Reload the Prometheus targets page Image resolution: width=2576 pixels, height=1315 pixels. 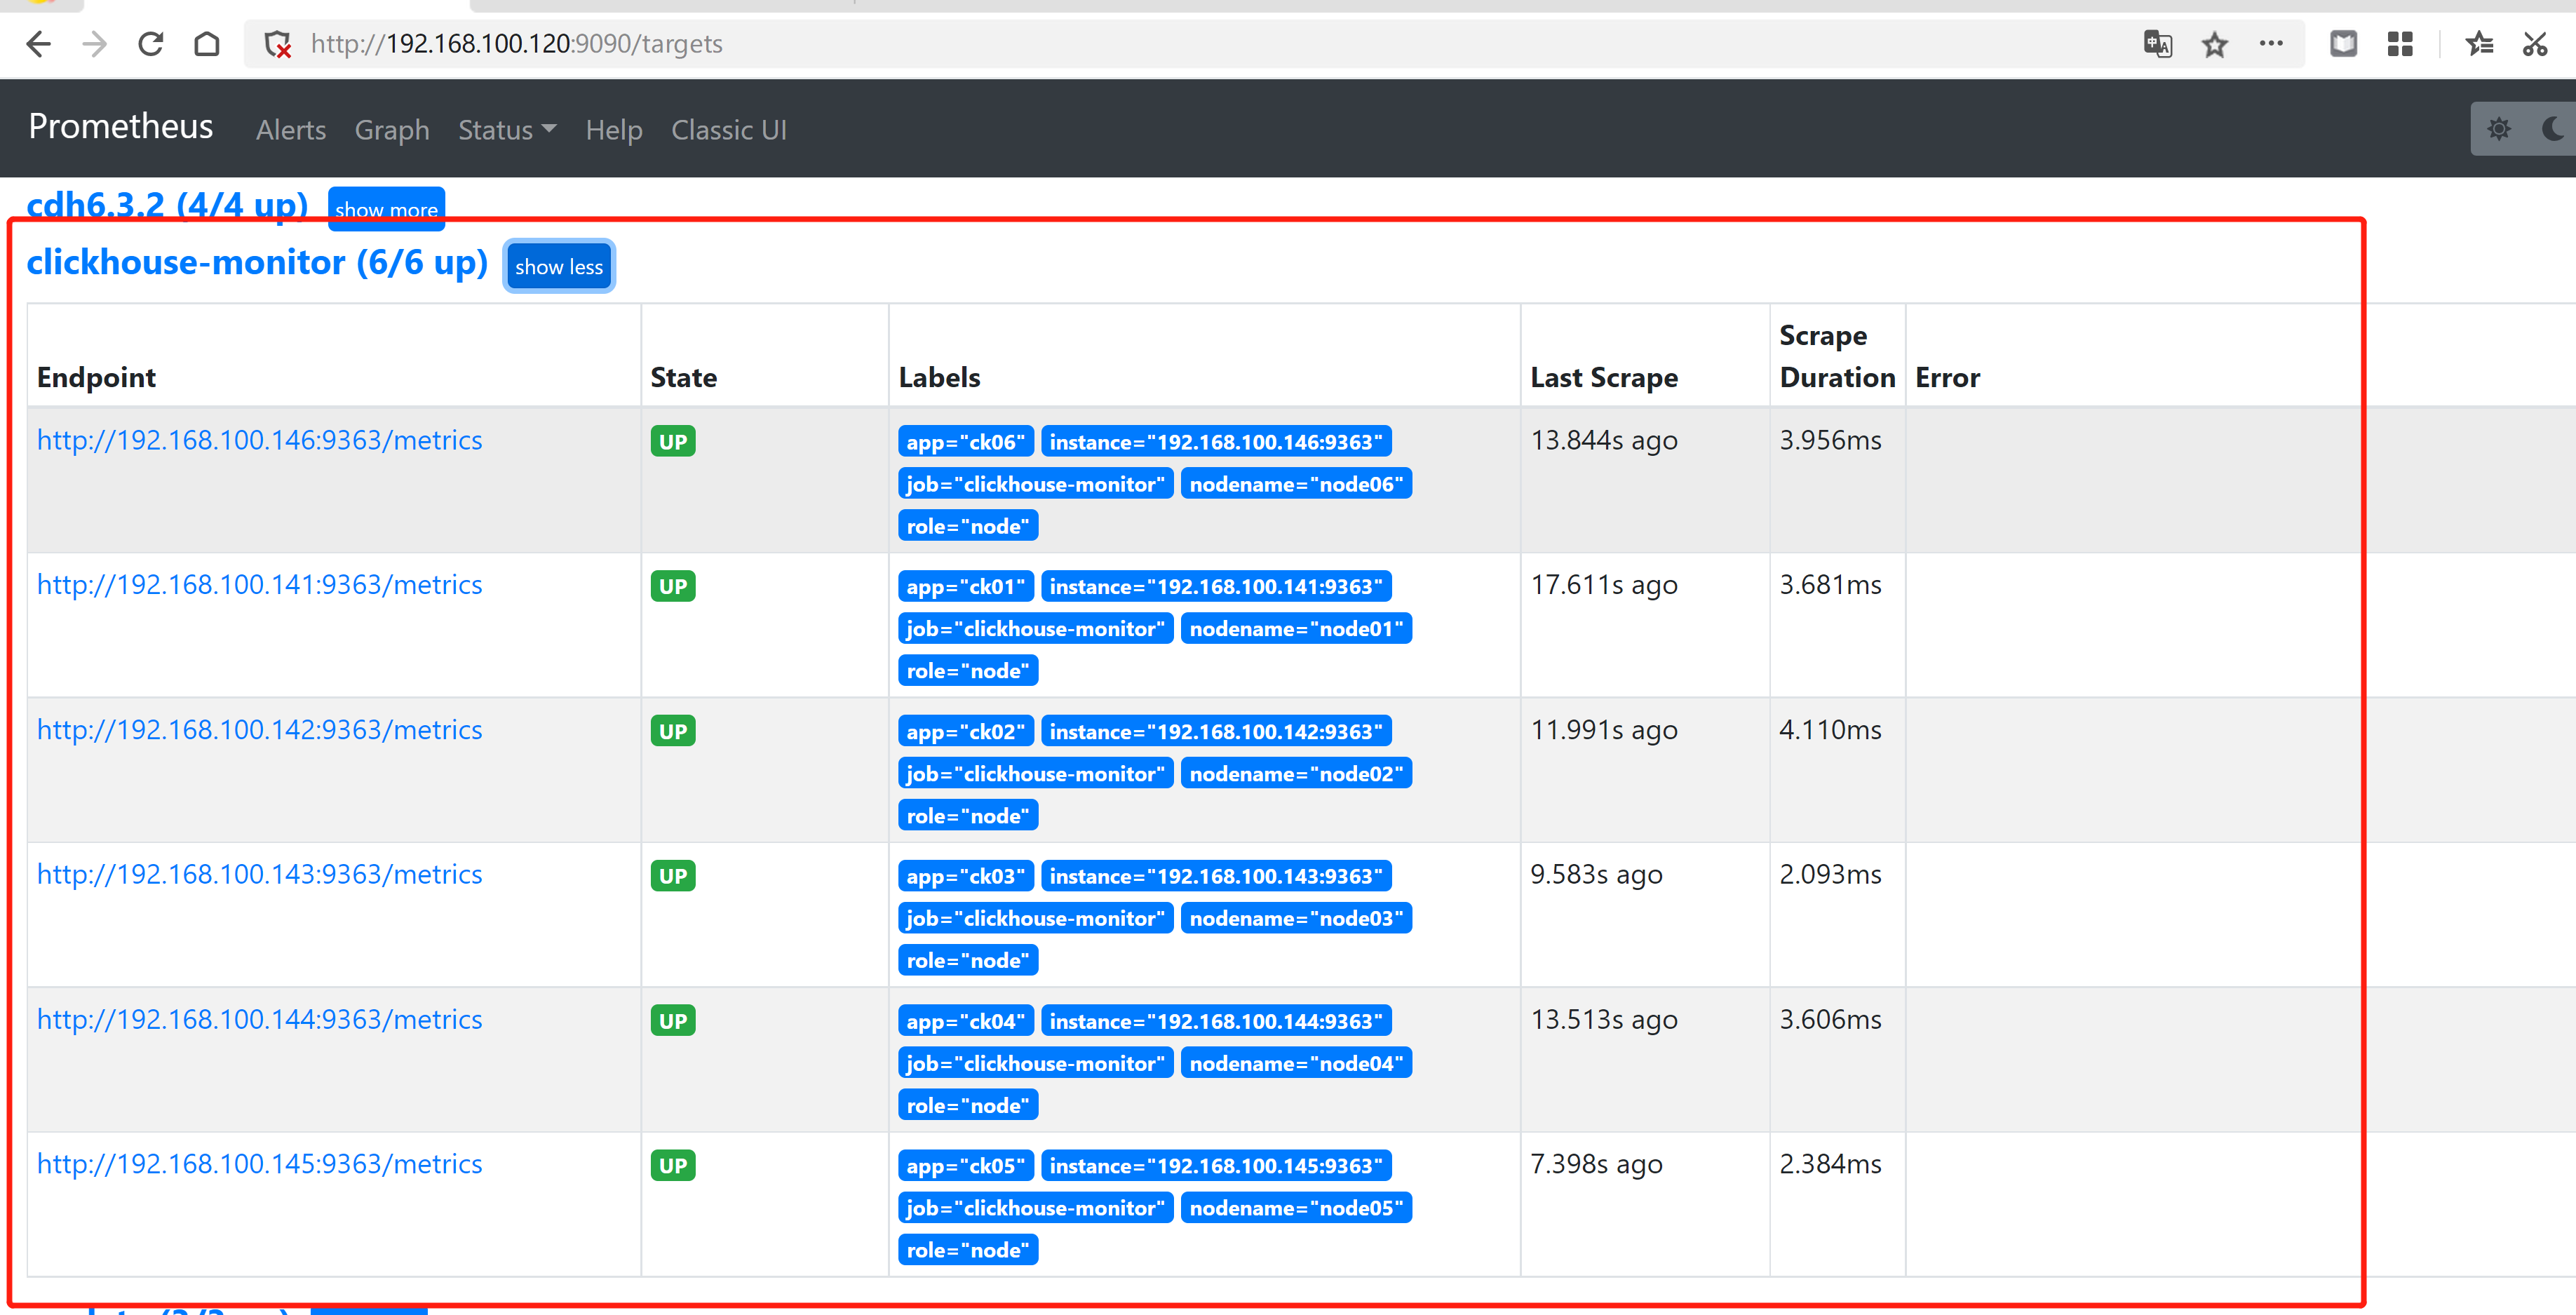pos(151,44)
